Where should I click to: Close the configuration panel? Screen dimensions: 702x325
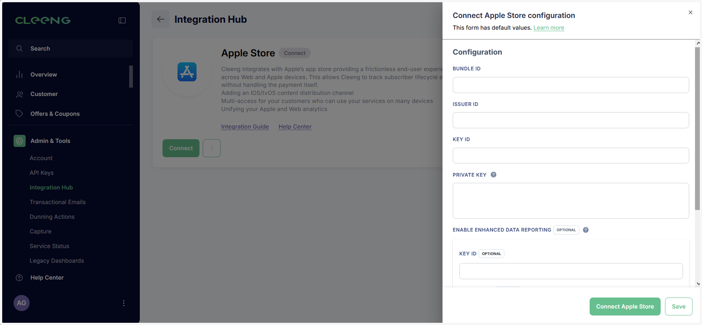point(690,12)
